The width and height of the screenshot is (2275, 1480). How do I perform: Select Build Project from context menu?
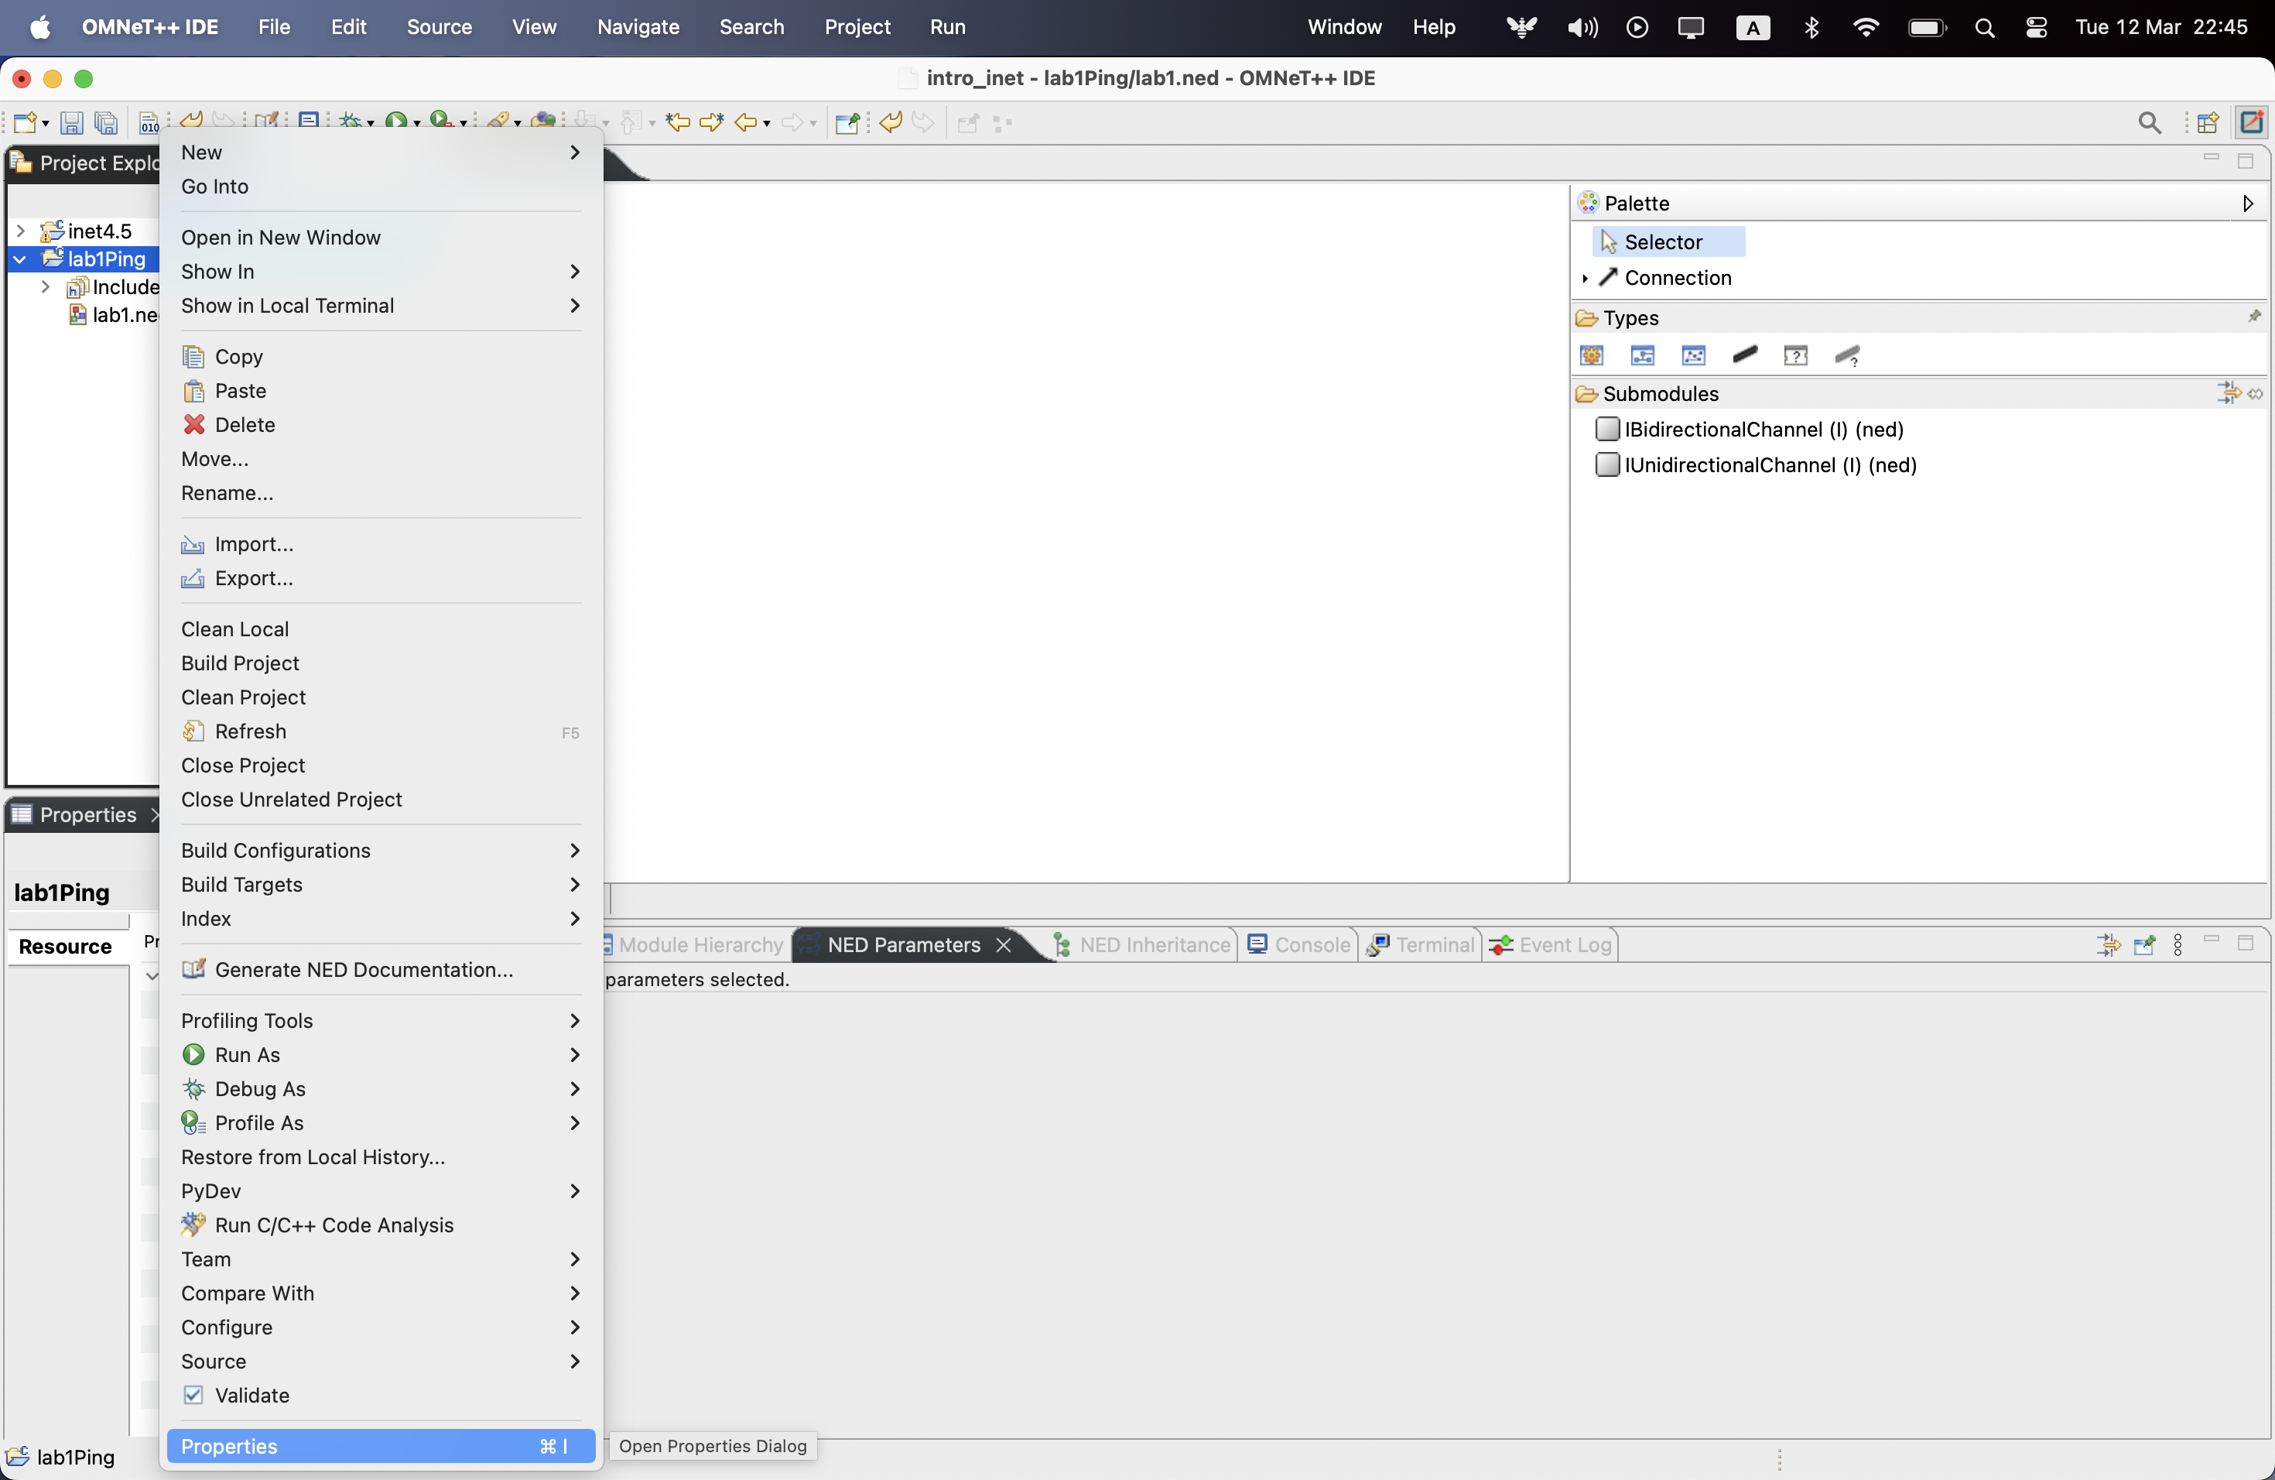click(381, 663)
